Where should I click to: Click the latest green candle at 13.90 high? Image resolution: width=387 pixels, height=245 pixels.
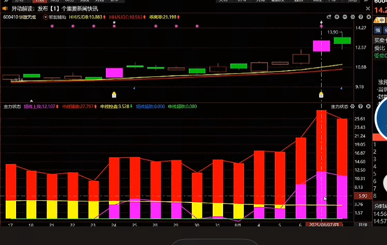point(342,40)
